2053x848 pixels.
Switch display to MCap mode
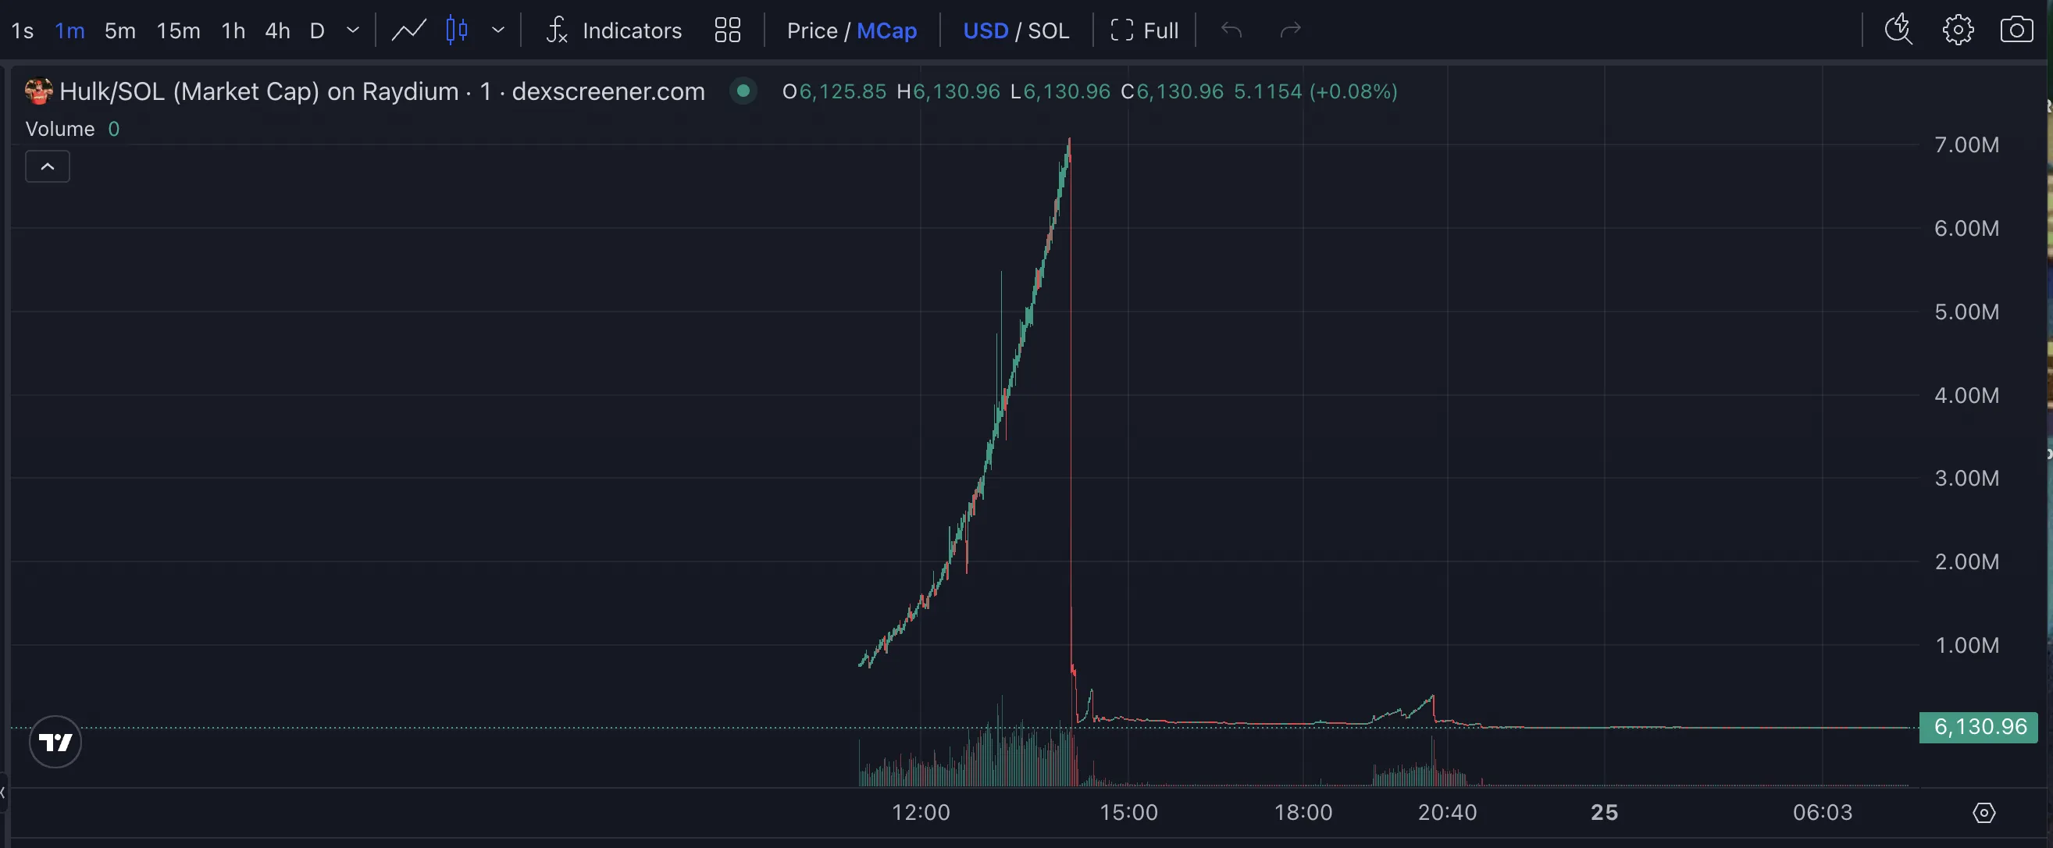(886, 30)
